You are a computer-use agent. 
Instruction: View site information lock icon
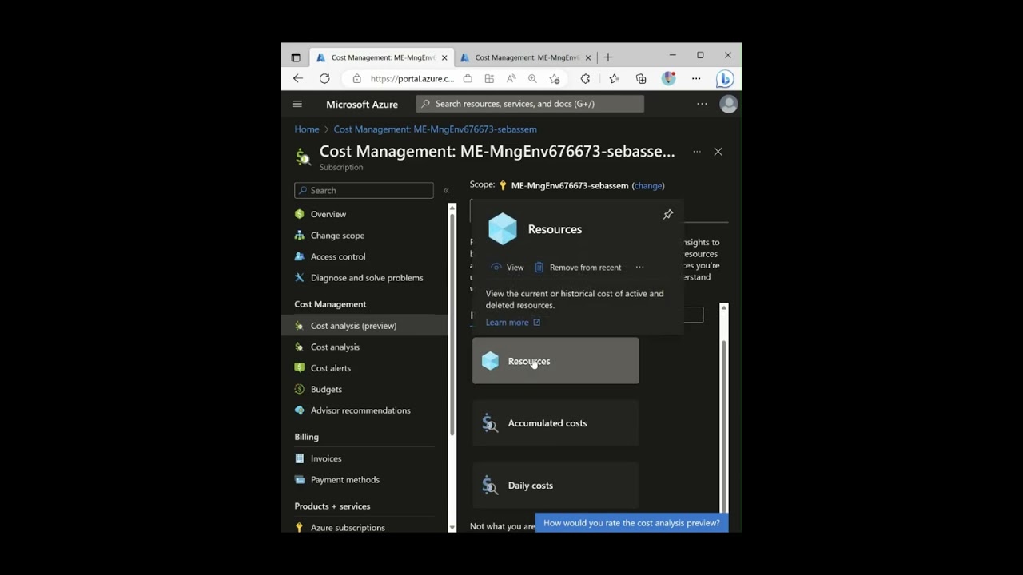click(356, 78)
